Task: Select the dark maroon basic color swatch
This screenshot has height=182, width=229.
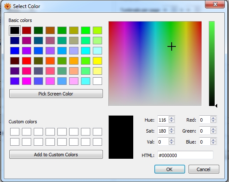Action: [15, 61]
